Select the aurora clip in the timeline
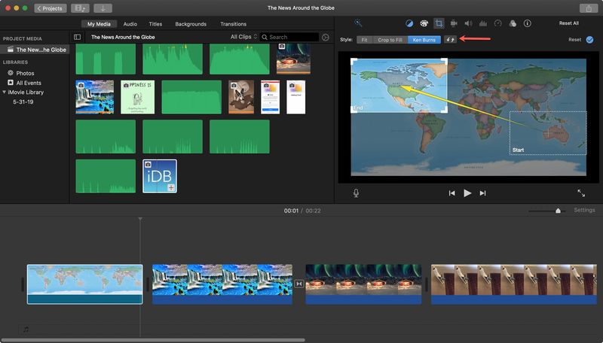Image resolution: width=603 pixels, height=343 pixels. tap(363, 284)
